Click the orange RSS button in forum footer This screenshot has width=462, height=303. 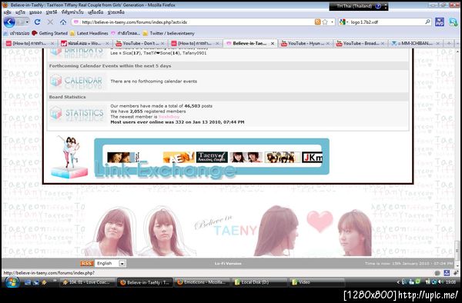[x=86, y=263]
